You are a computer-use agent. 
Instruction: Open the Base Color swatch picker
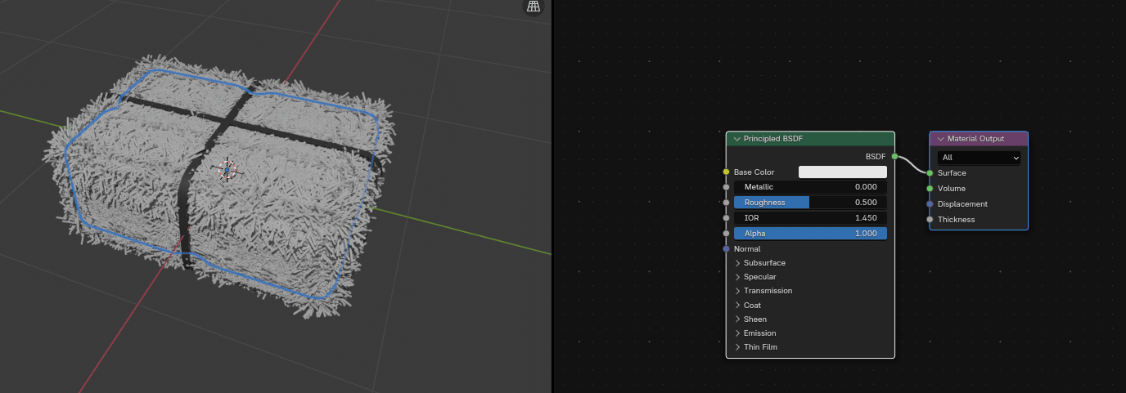842,172
